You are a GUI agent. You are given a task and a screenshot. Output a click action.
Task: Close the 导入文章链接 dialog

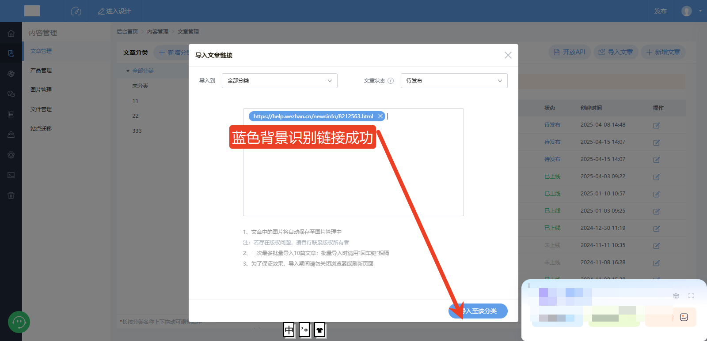(x=508, y=55)
